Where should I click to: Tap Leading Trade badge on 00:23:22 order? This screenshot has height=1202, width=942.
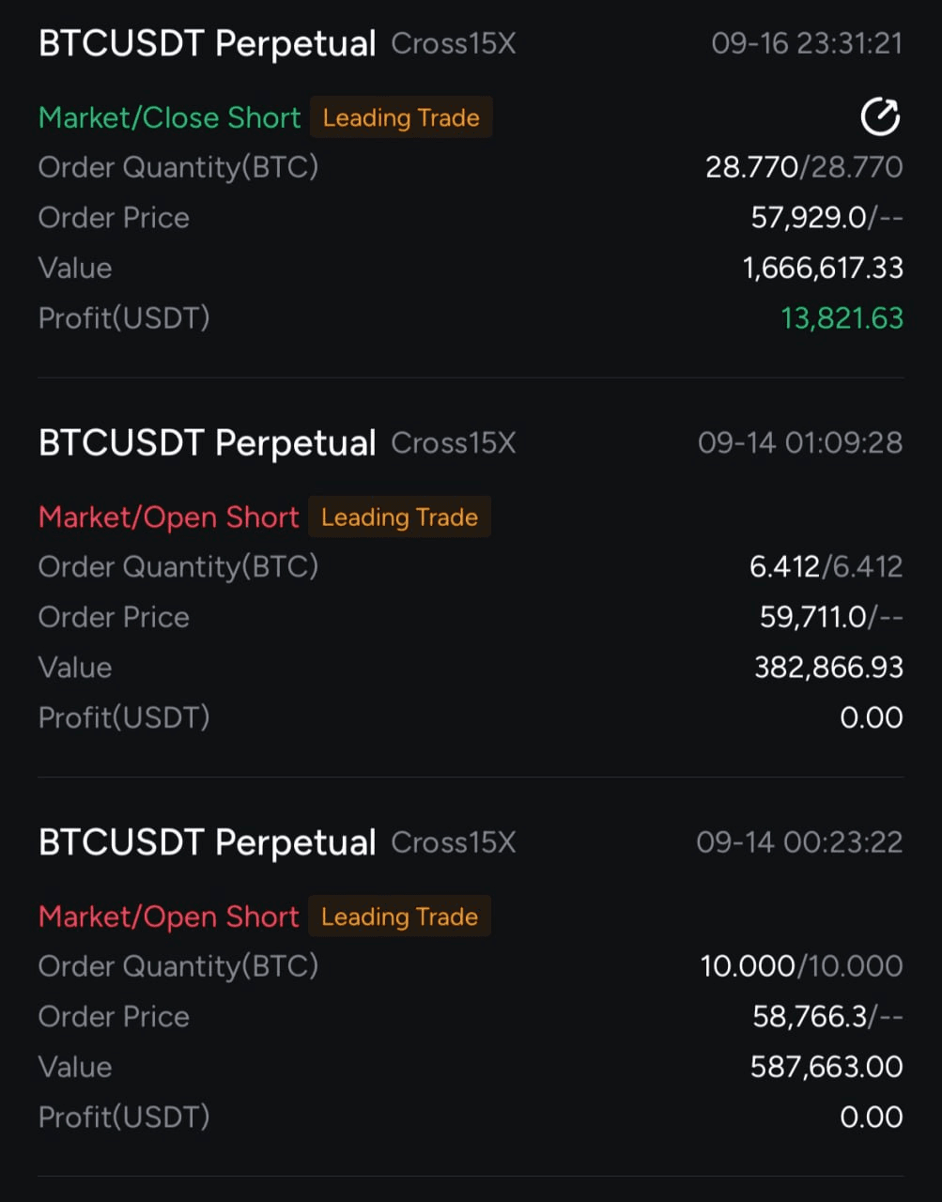(399, 917)
